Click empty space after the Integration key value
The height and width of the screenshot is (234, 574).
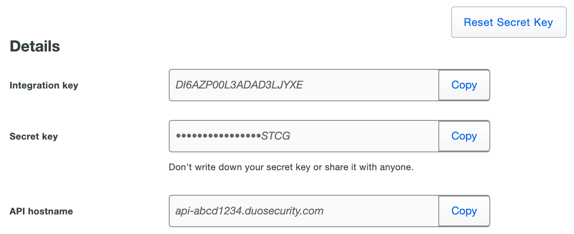370,85
